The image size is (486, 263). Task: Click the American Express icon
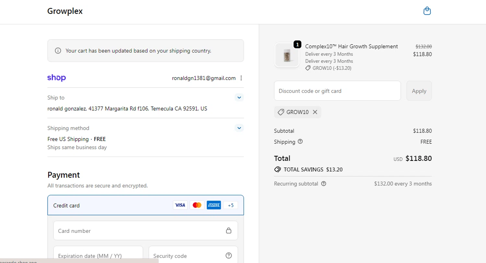tap(214, 205)
